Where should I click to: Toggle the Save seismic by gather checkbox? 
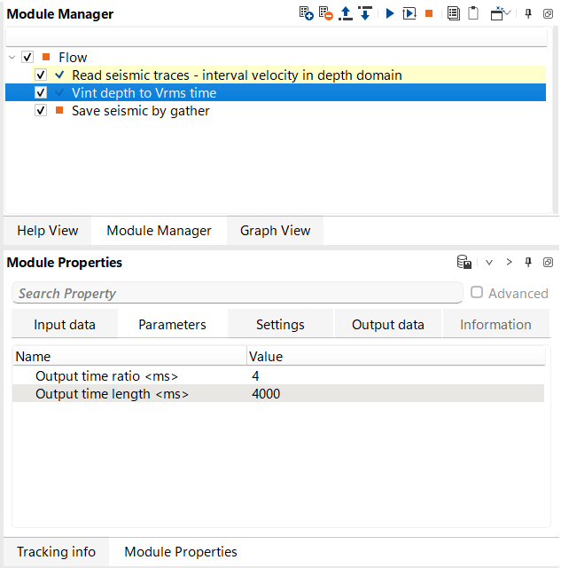41,111
